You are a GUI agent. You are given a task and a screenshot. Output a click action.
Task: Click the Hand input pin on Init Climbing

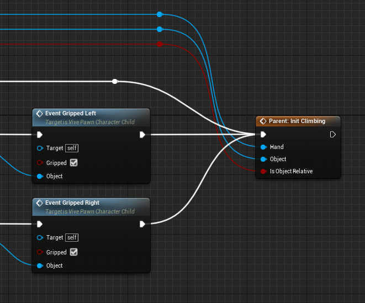(x=264, y=147)
